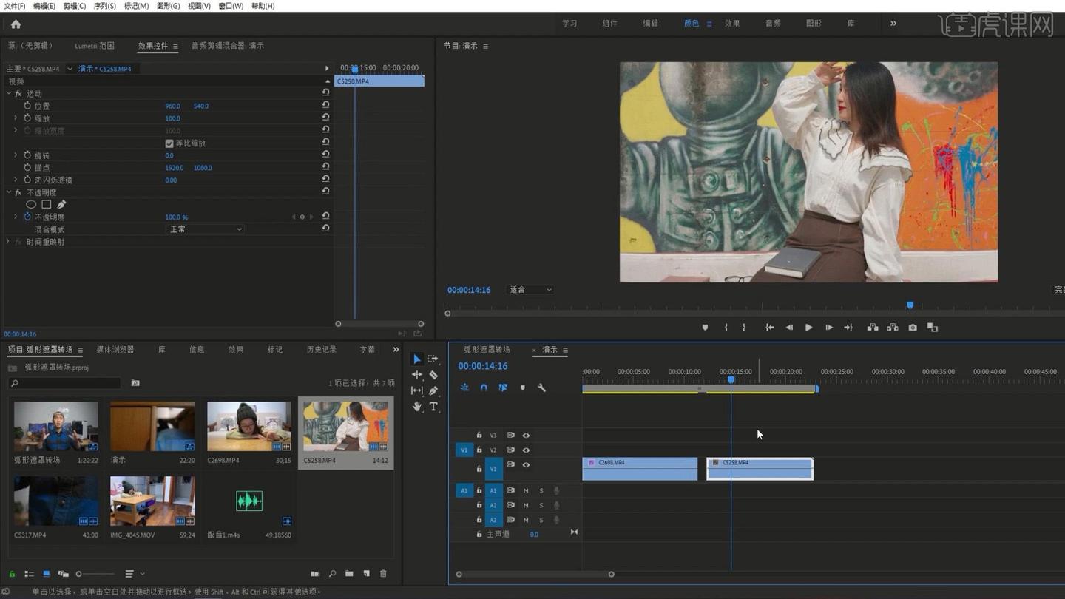
Task: Open the 文件 menu
Action: point(15,6)
